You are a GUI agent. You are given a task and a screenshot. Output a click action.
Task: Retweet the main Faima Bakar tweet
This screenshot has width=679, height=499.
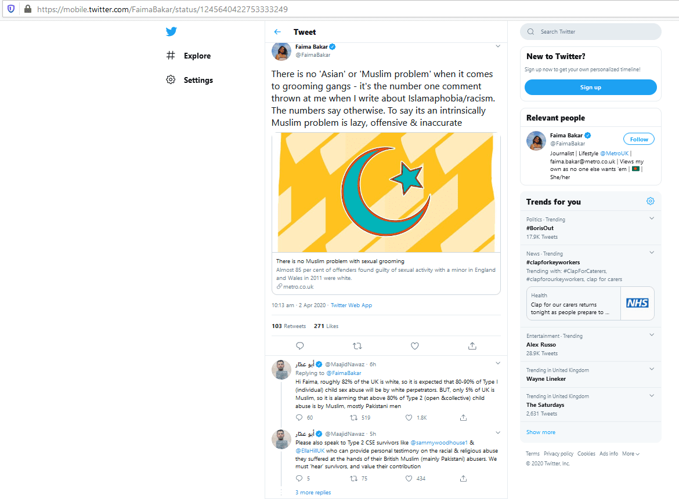coord(357,346)
